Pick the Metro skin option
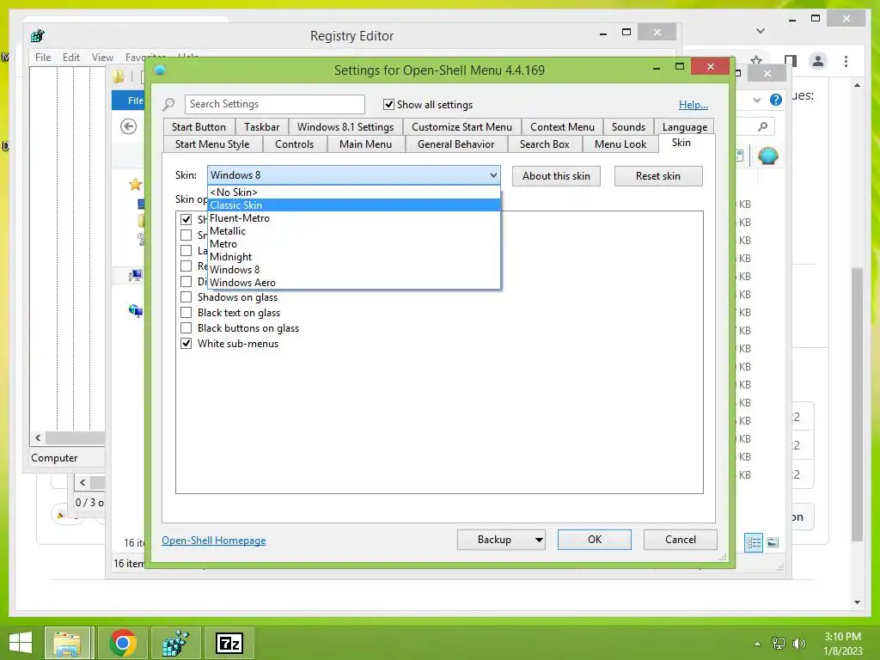The image size is (880, 660). pyautogui.click(x=353, y=244)
